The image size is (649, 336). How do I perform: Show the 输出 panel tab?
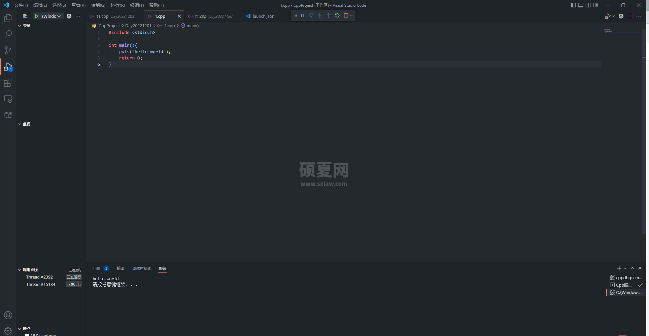[120, 268]
